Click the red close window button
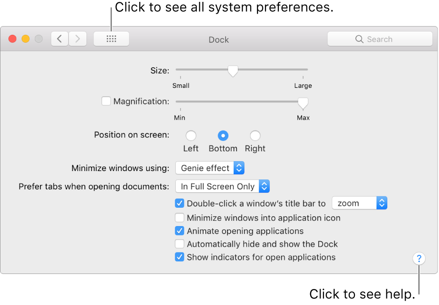This screenshot has height=305, width=439. (13, 39)
